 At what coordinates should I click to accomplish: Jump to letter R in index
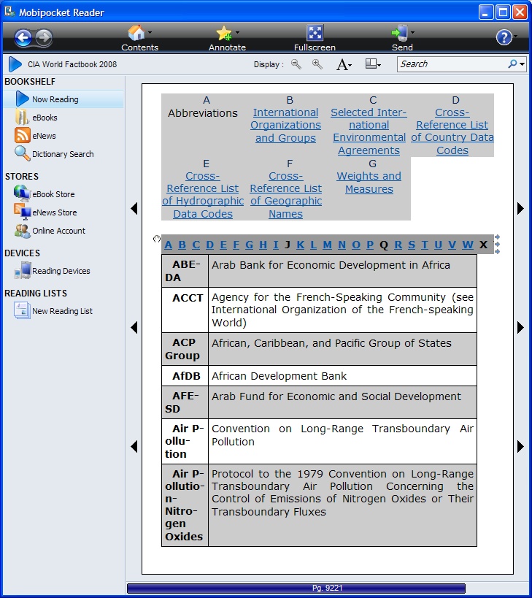tap(398, 245)
